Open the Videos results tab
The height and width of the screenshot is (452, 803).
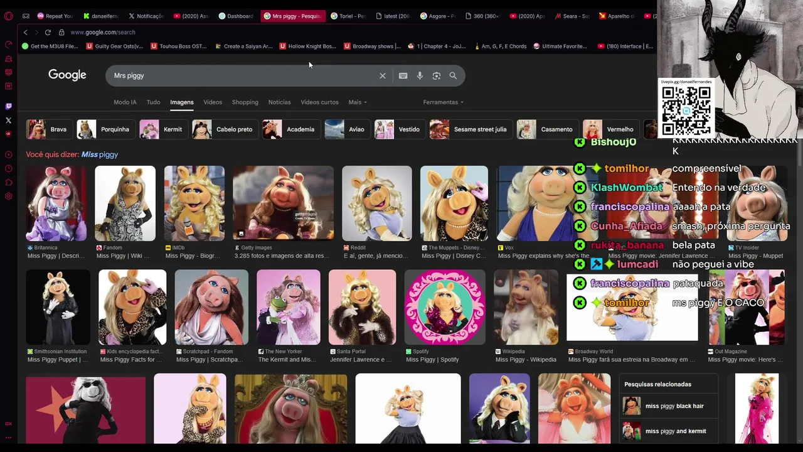point(213,102)
